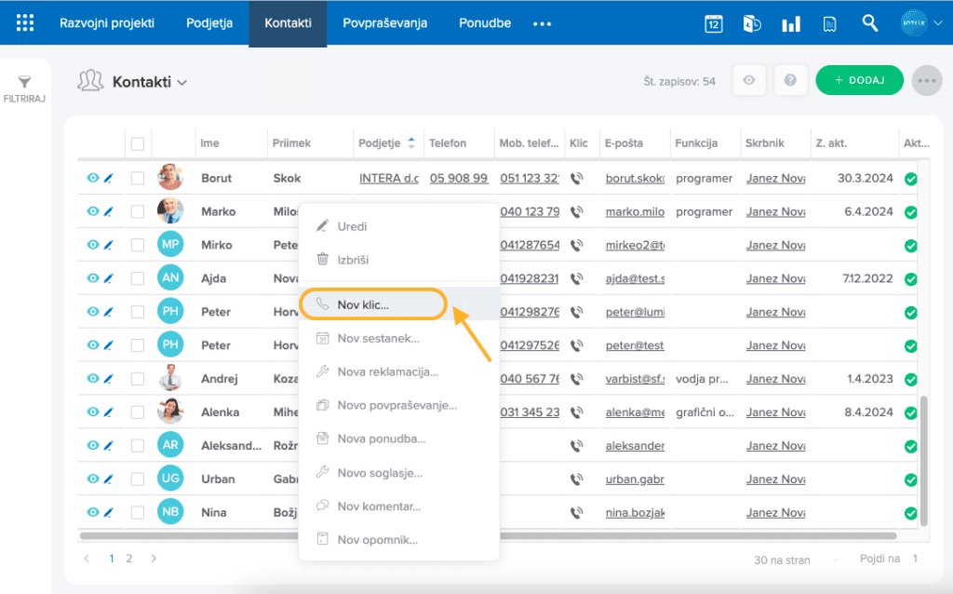
Task: Toggle the eye view icon for Alenka
Action: (92, 412)
